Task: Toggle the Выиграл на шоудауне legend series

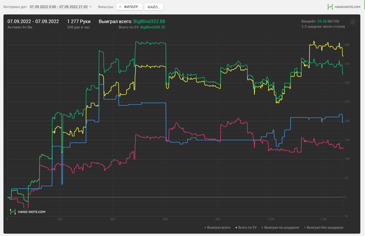Action: pyautogui.click(x=281, y=227)
